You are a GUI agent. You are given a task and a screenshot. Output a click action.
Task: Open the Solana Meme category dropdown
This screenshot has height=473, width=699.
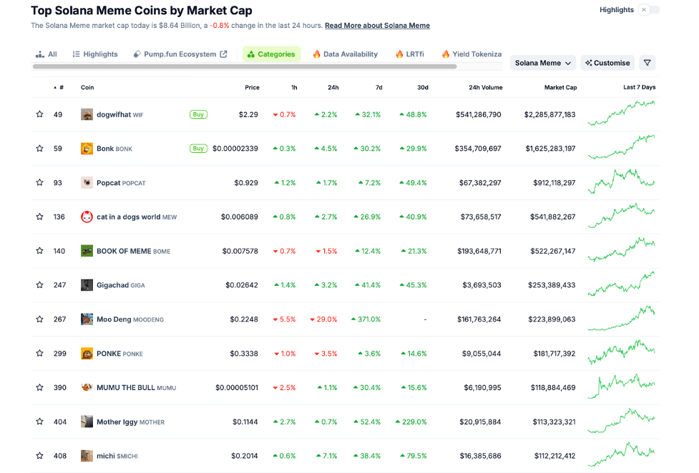coord(543,63)
